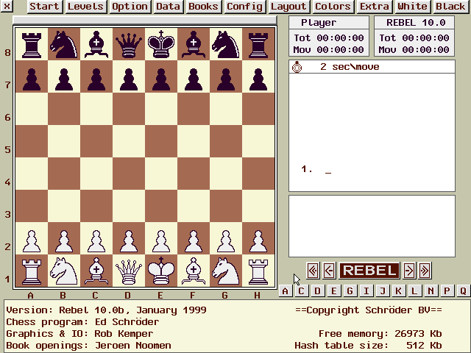Step forward one move with right arrow
Screen dimensions: 471x353
409,271
